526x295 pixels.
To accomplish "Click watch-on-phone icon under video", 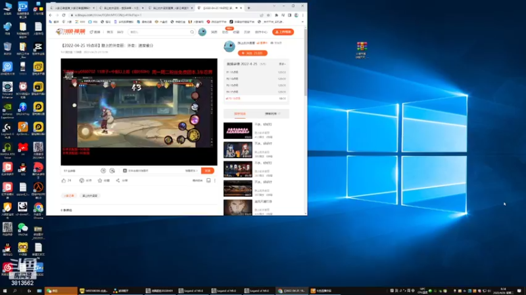I will (x=208, y=181).
